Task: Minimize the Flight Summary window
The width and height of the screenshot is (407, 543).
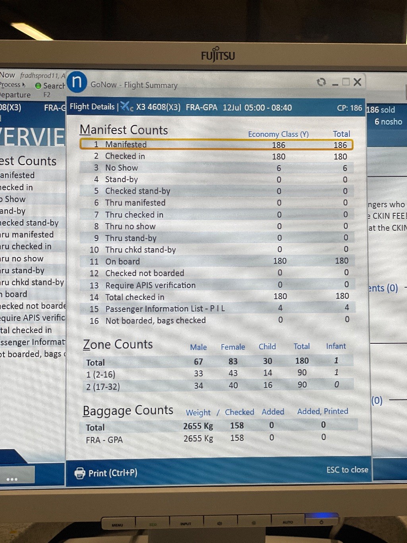Action: coord(335,84)
